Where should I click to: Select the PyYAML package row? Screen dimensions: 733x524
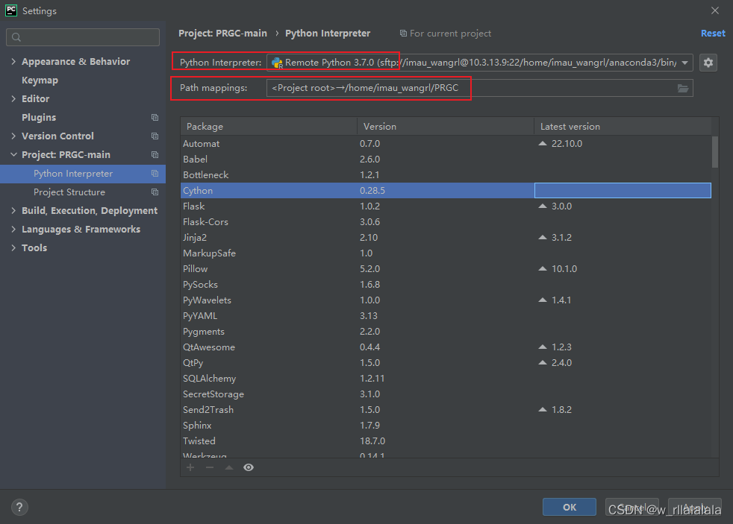(x=446, y=316)
